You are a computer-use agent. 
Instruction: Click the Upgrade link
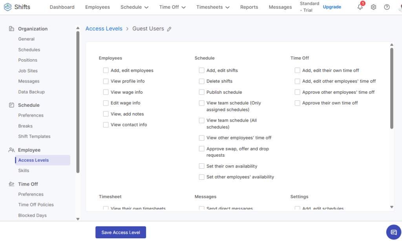pos(332,7)
